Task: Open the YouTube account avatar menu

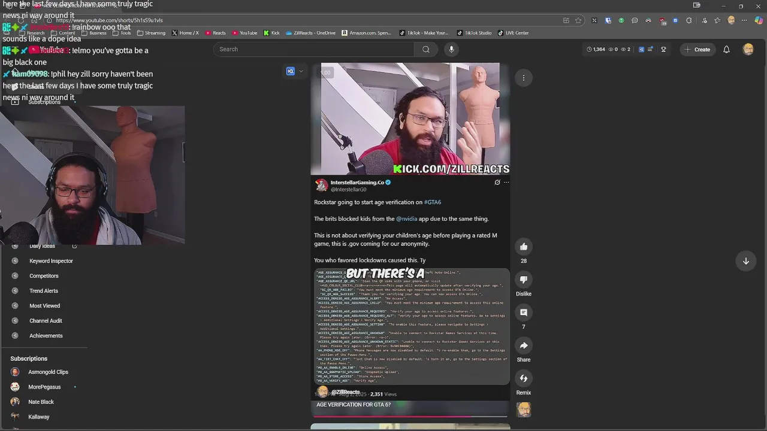Action: (x=748, y=49)
